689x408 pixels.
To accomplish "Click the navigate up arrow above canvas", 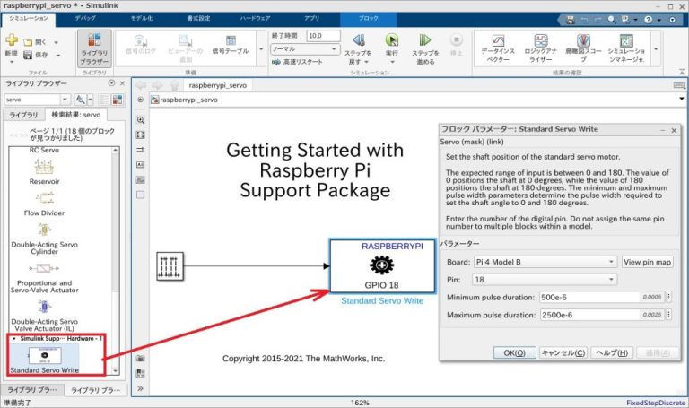I will [x=174, y=85].
